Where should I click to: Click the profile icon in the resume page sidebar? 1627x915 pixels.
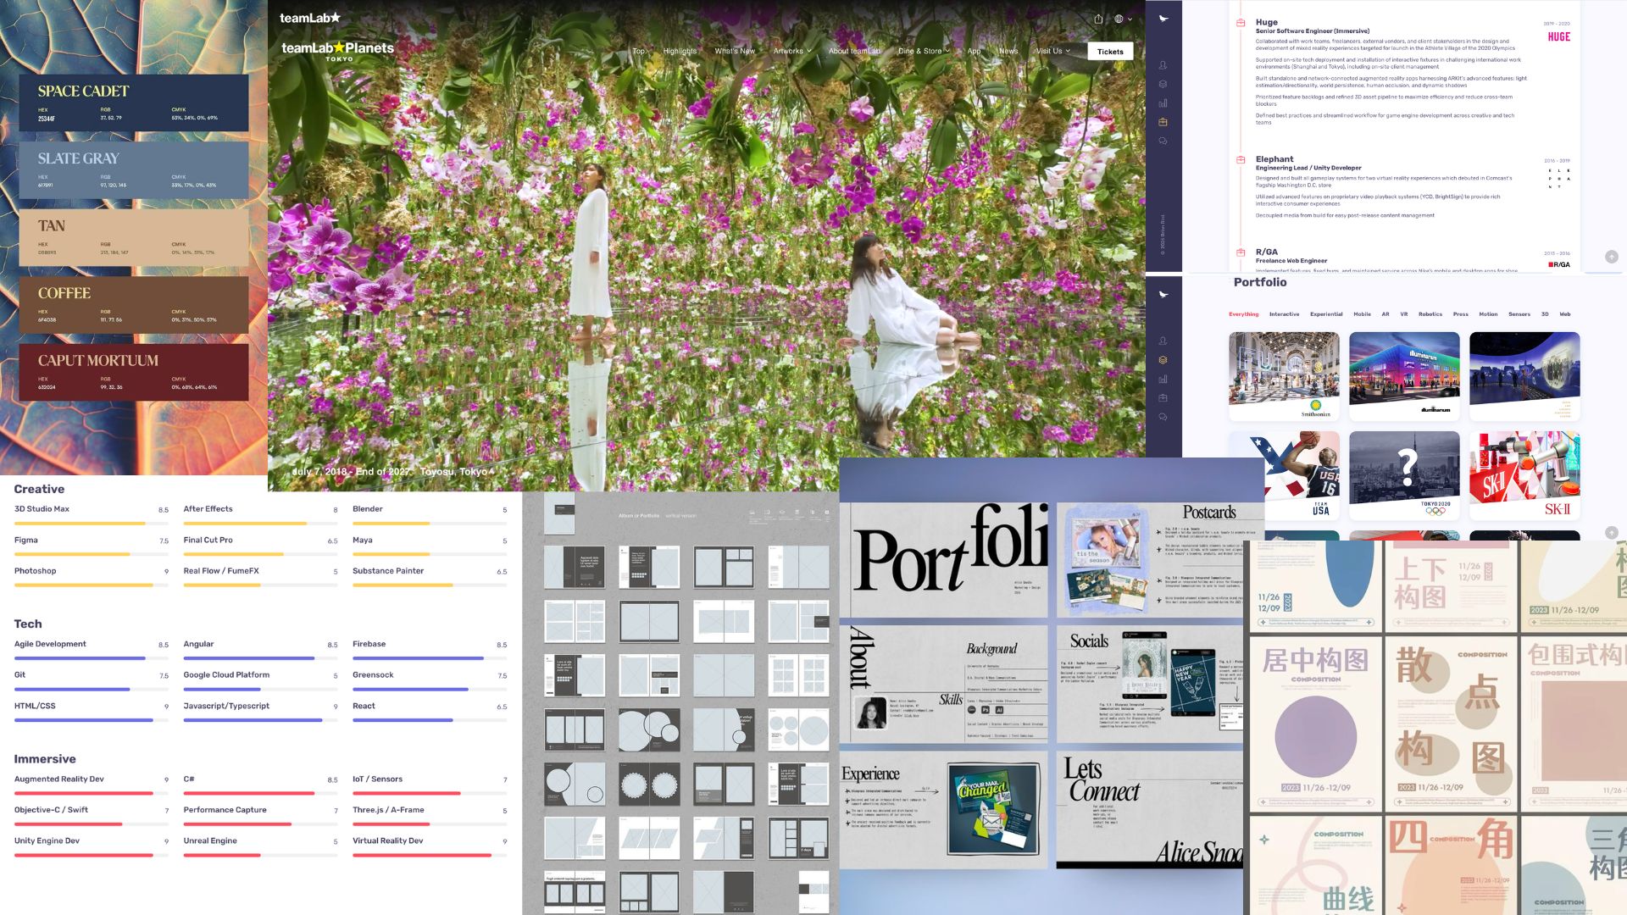[x=1163, y=65]
